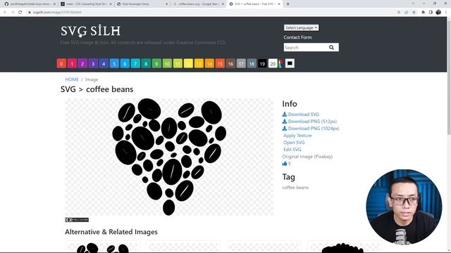Screen dimensions: 451x253
Task: Switch to the Google Search coffee beans tab
Action: coord(198,4)
